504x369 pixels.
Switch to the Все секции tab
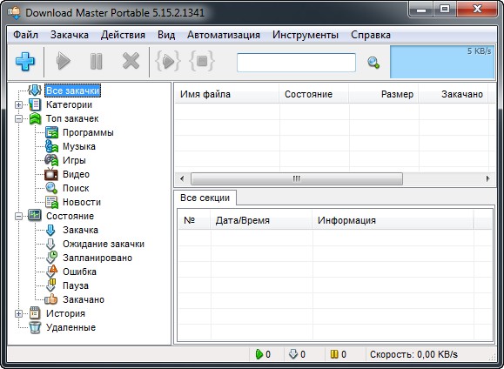tap(205, 198)
